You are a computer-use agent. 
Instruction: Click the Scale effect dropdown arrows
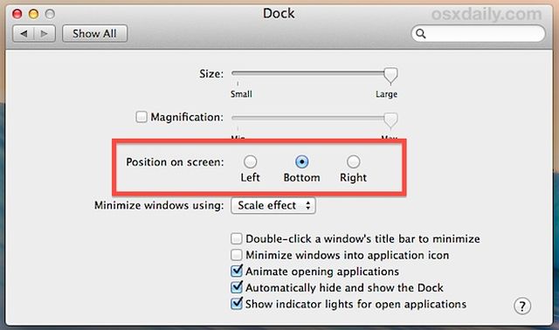tap(308, 205)
